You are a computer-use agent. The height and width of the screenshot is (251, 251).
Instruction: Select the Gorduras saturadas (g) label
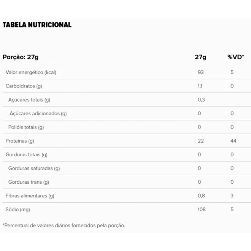pyautogui.click(x=34, y=168)
